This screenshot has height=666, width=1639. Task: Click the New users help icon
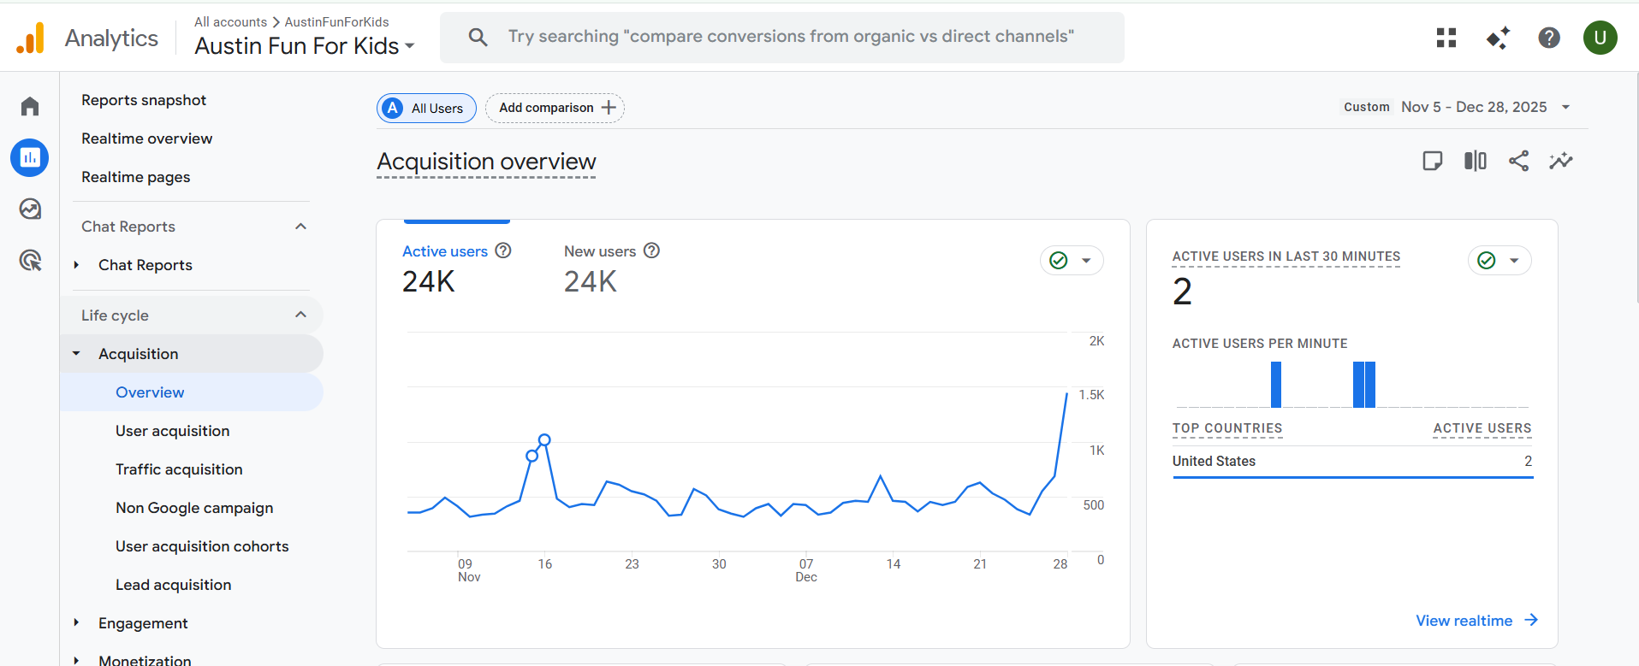tap(651, 250)
